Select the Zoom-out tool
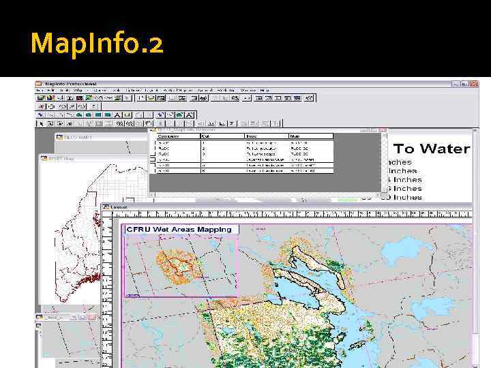491x368 pixels. pyautogui.click(x=130, y=123)
